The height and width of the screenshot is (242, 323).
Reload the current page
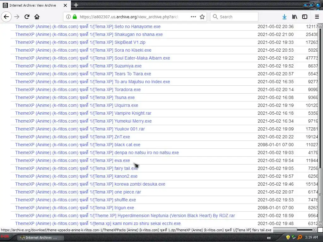tap(27, 17)
